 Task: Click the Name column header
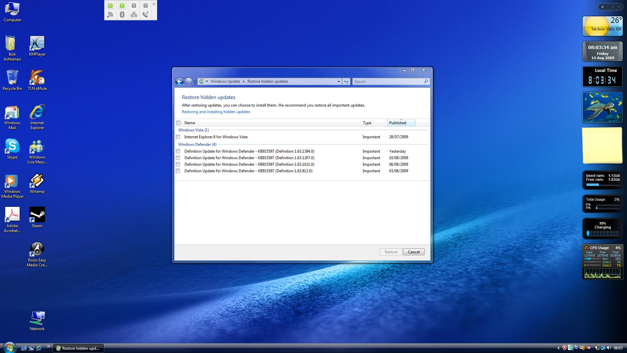[272, 123]
